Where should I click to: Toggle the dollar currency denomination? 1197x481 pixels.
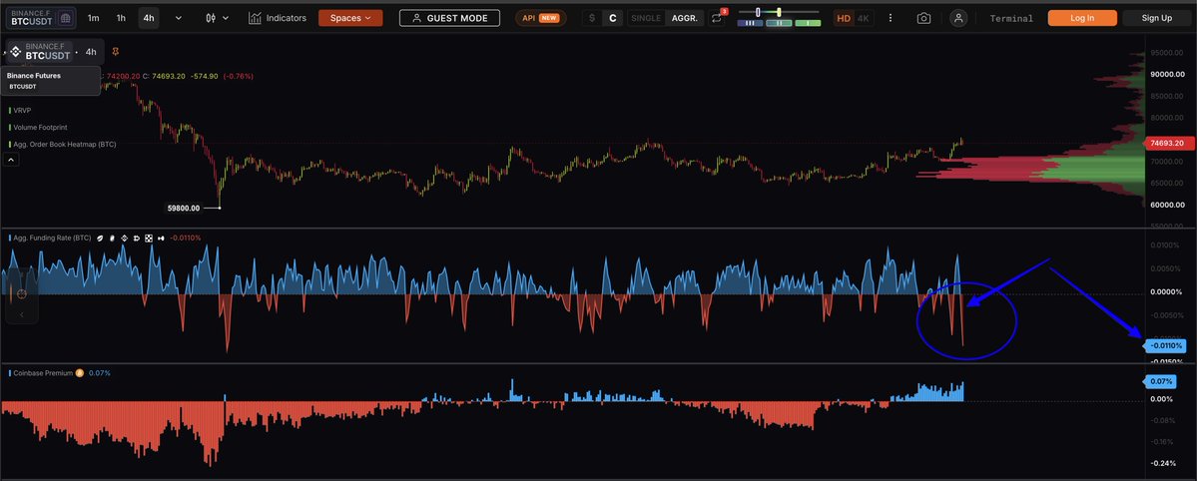592,18
